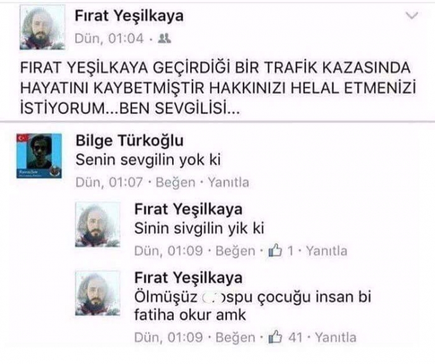Viewport: 435px width, 364px height.
Task: Reply to the 'fatiha okur' comment with Yanıtla
Action: click(x=336, y=337)
